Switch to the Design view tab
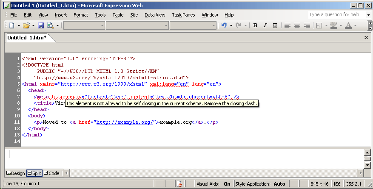 (16, 173)
